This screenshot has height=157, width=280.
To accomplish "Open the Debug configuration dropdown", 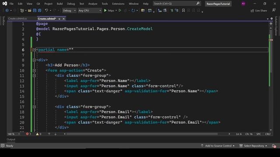I will pyautogui.click(x=69, y=10).
